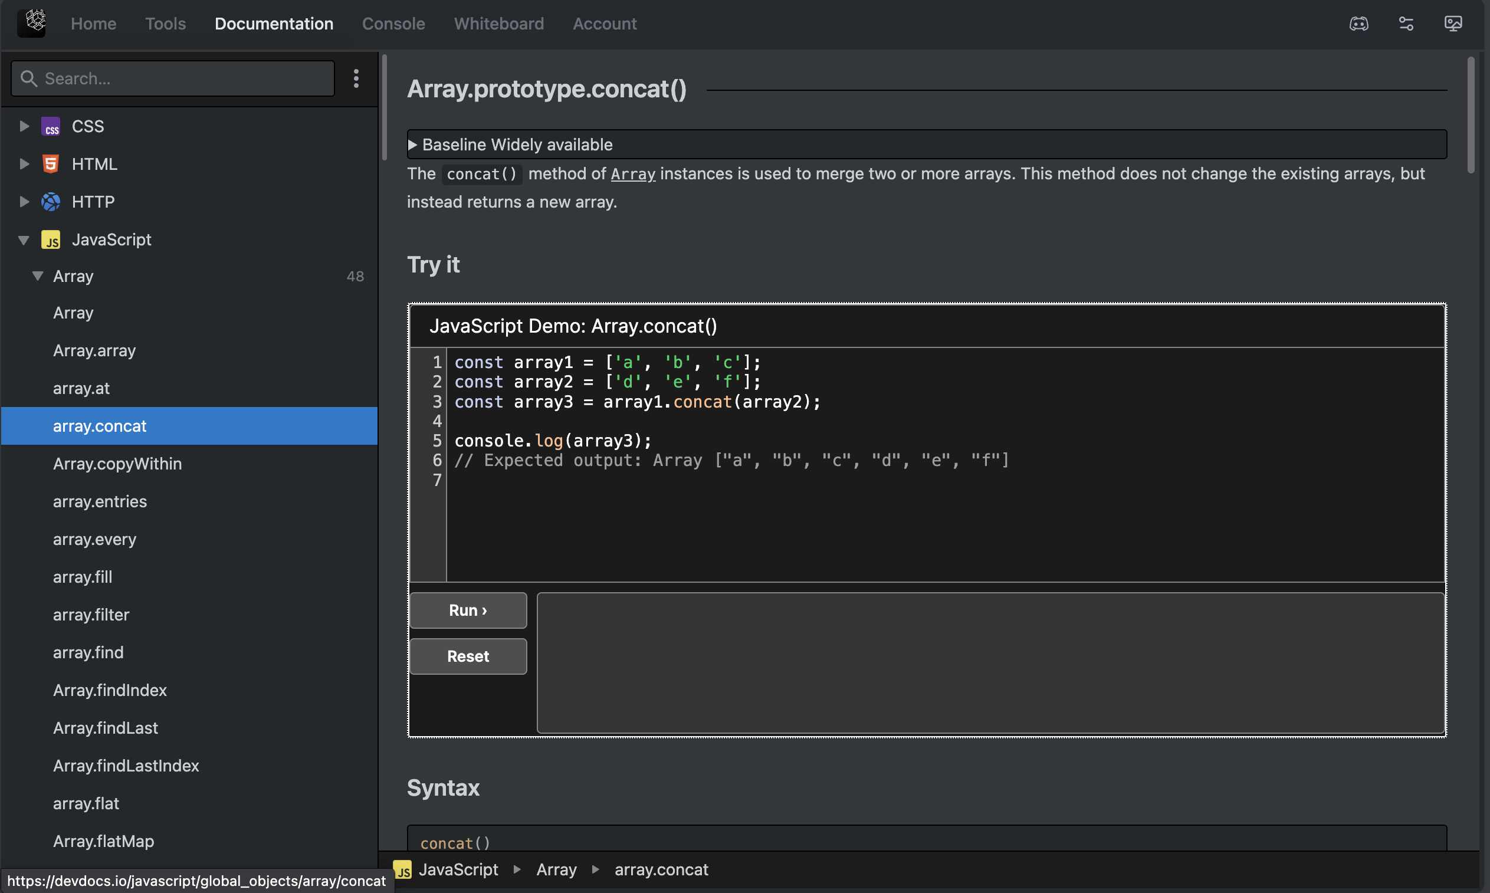Viewport: 1490px width, 893px height.
Task: Open the Discord icon in top bar
Action: (1358, 24)
